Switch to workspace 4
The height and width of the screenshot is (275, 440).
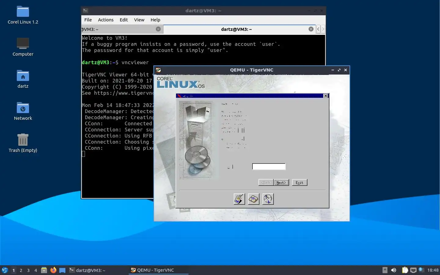35,270
